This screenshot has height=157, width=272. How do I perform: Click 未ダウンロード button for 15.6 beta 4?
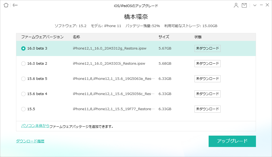[x=208, y=94]
